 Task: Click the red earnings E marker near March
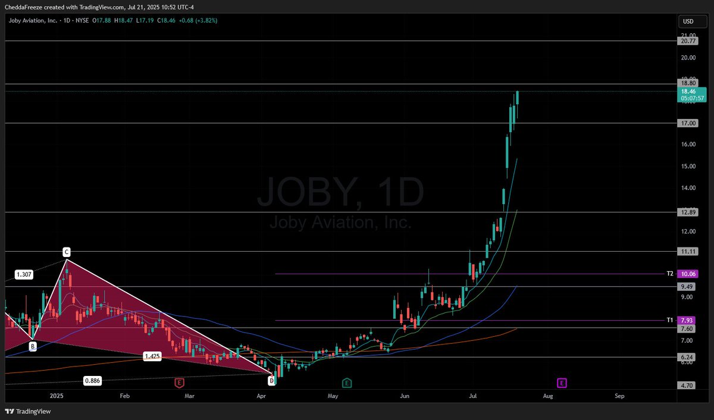coord(179,383)
